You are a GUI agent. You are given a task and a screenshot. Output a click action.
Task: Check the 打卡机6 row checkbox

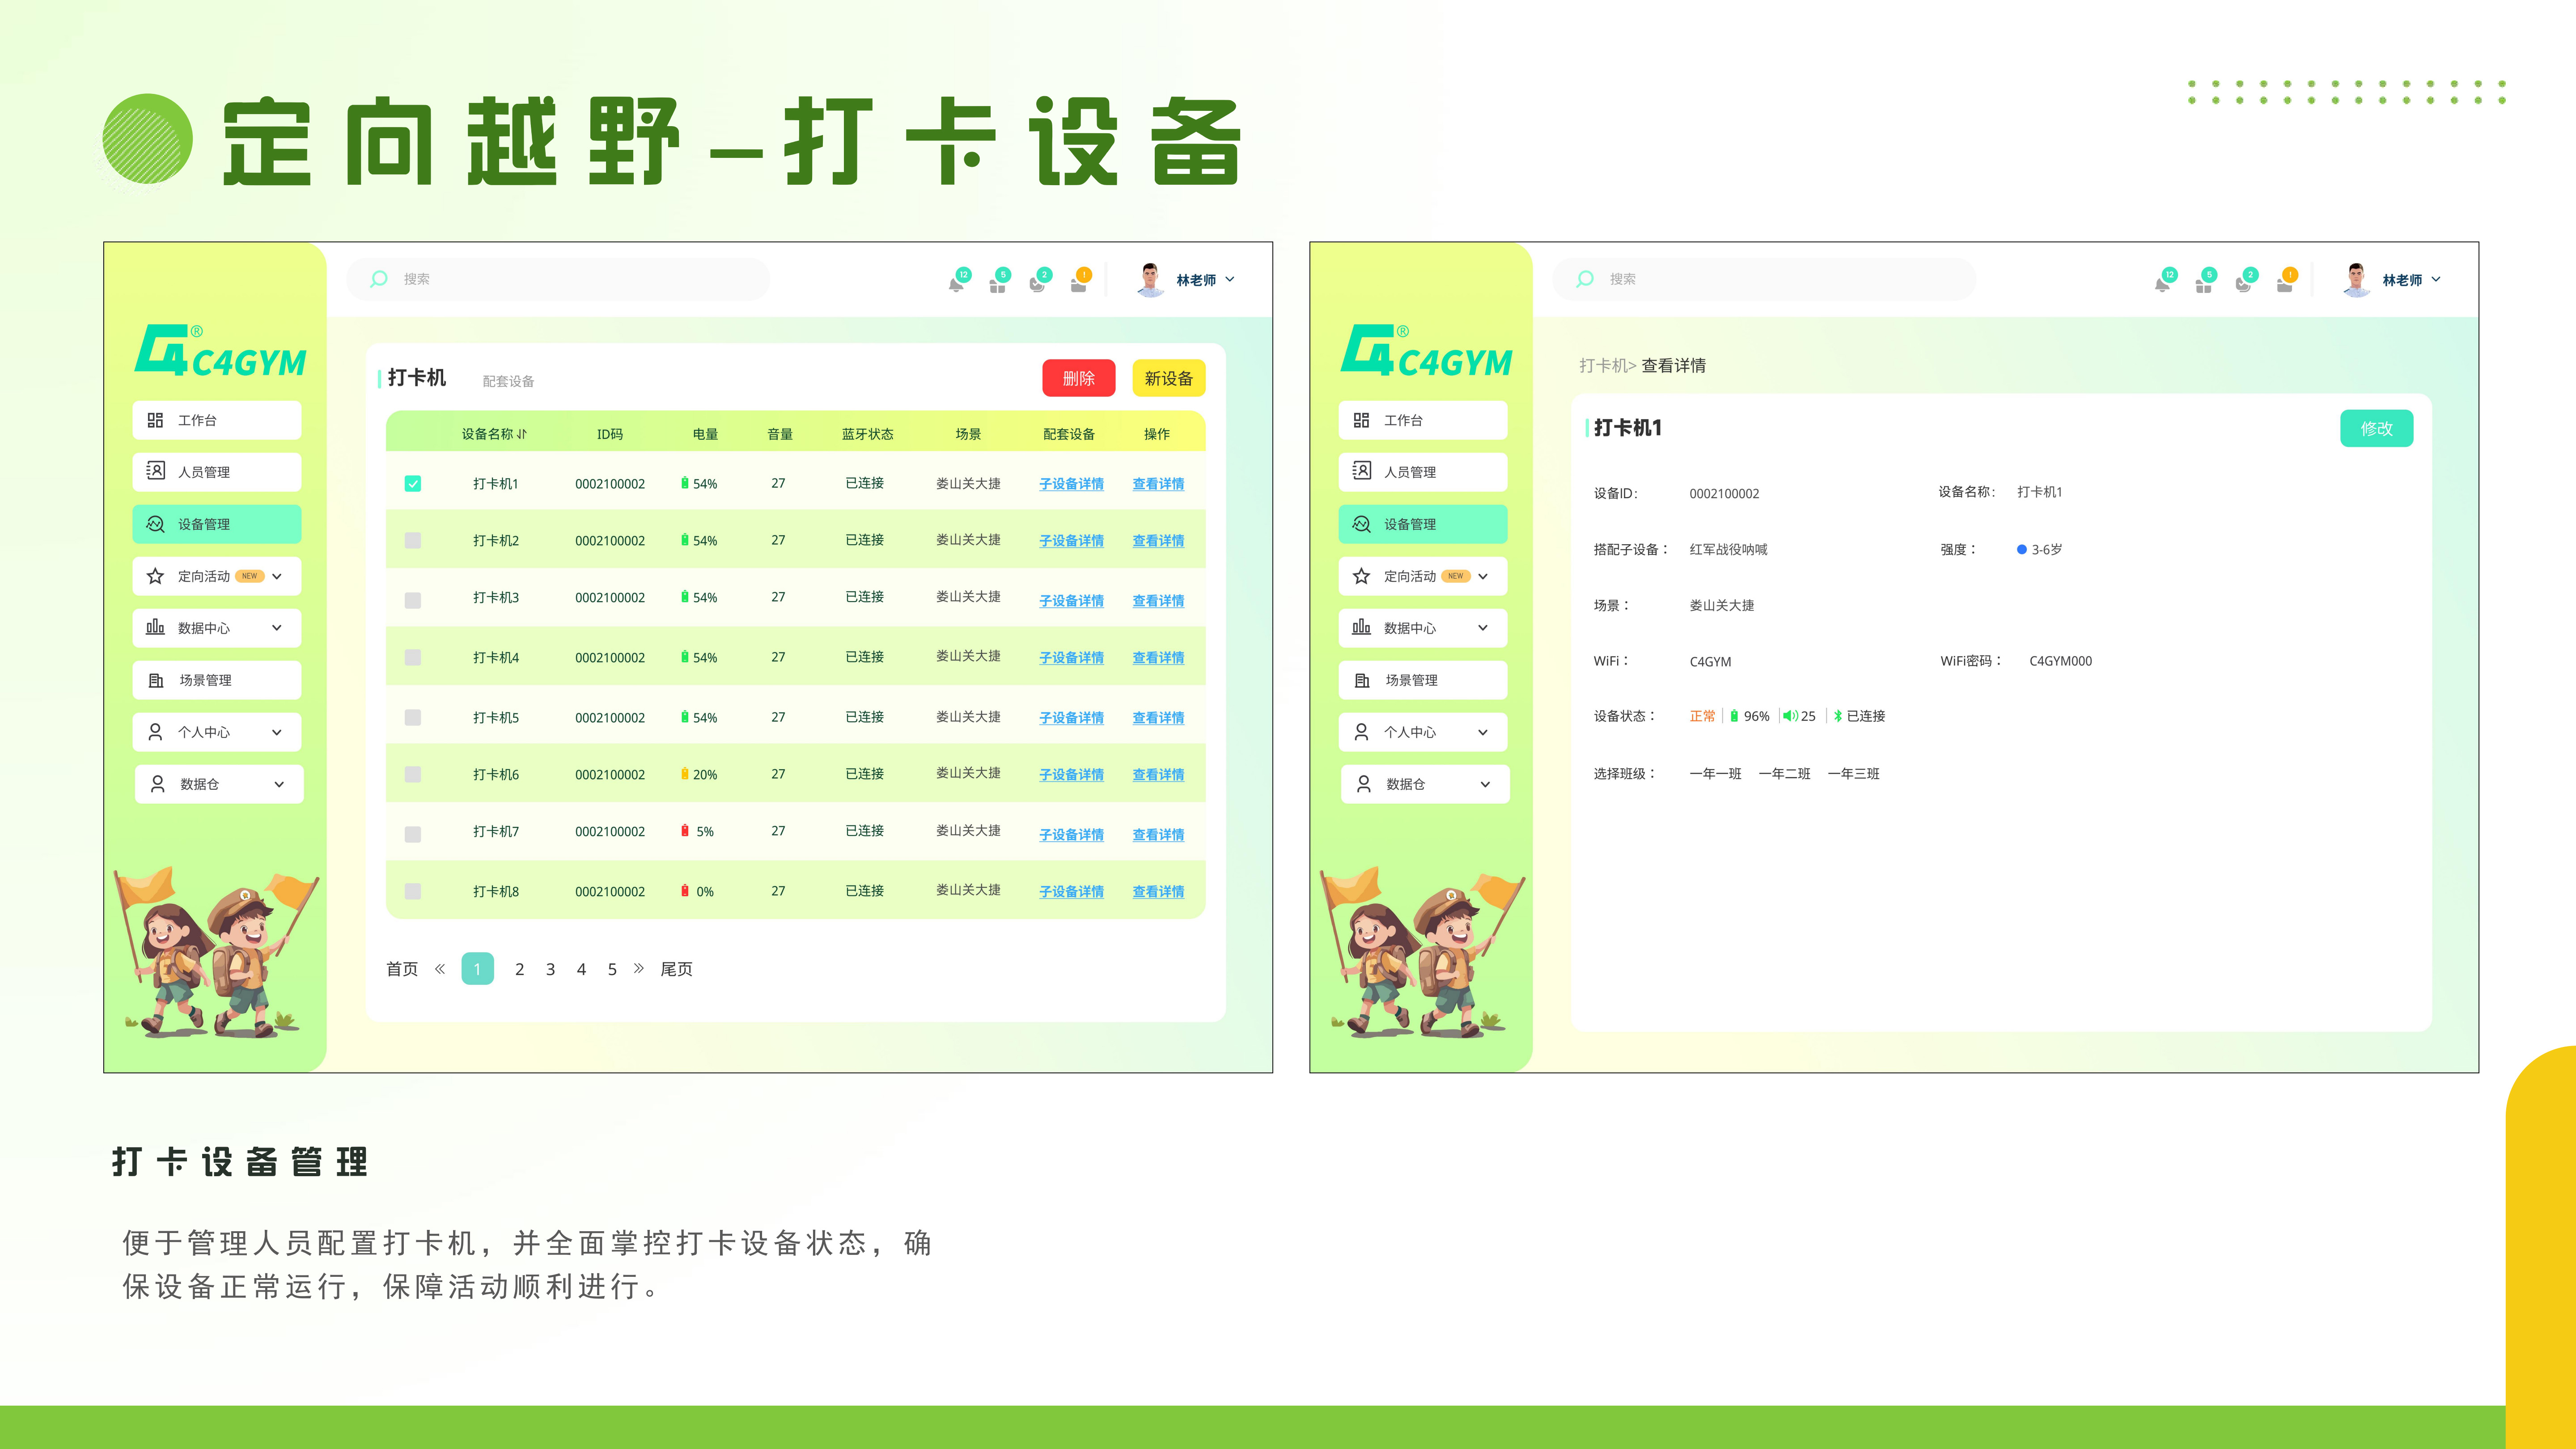(413, 775)
